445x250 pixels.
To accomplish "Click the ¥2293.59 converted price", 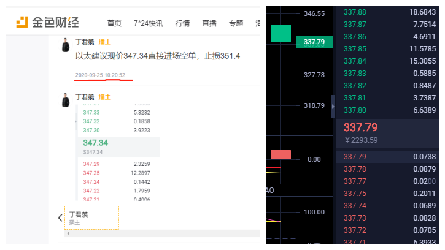I will pos(361,140).
